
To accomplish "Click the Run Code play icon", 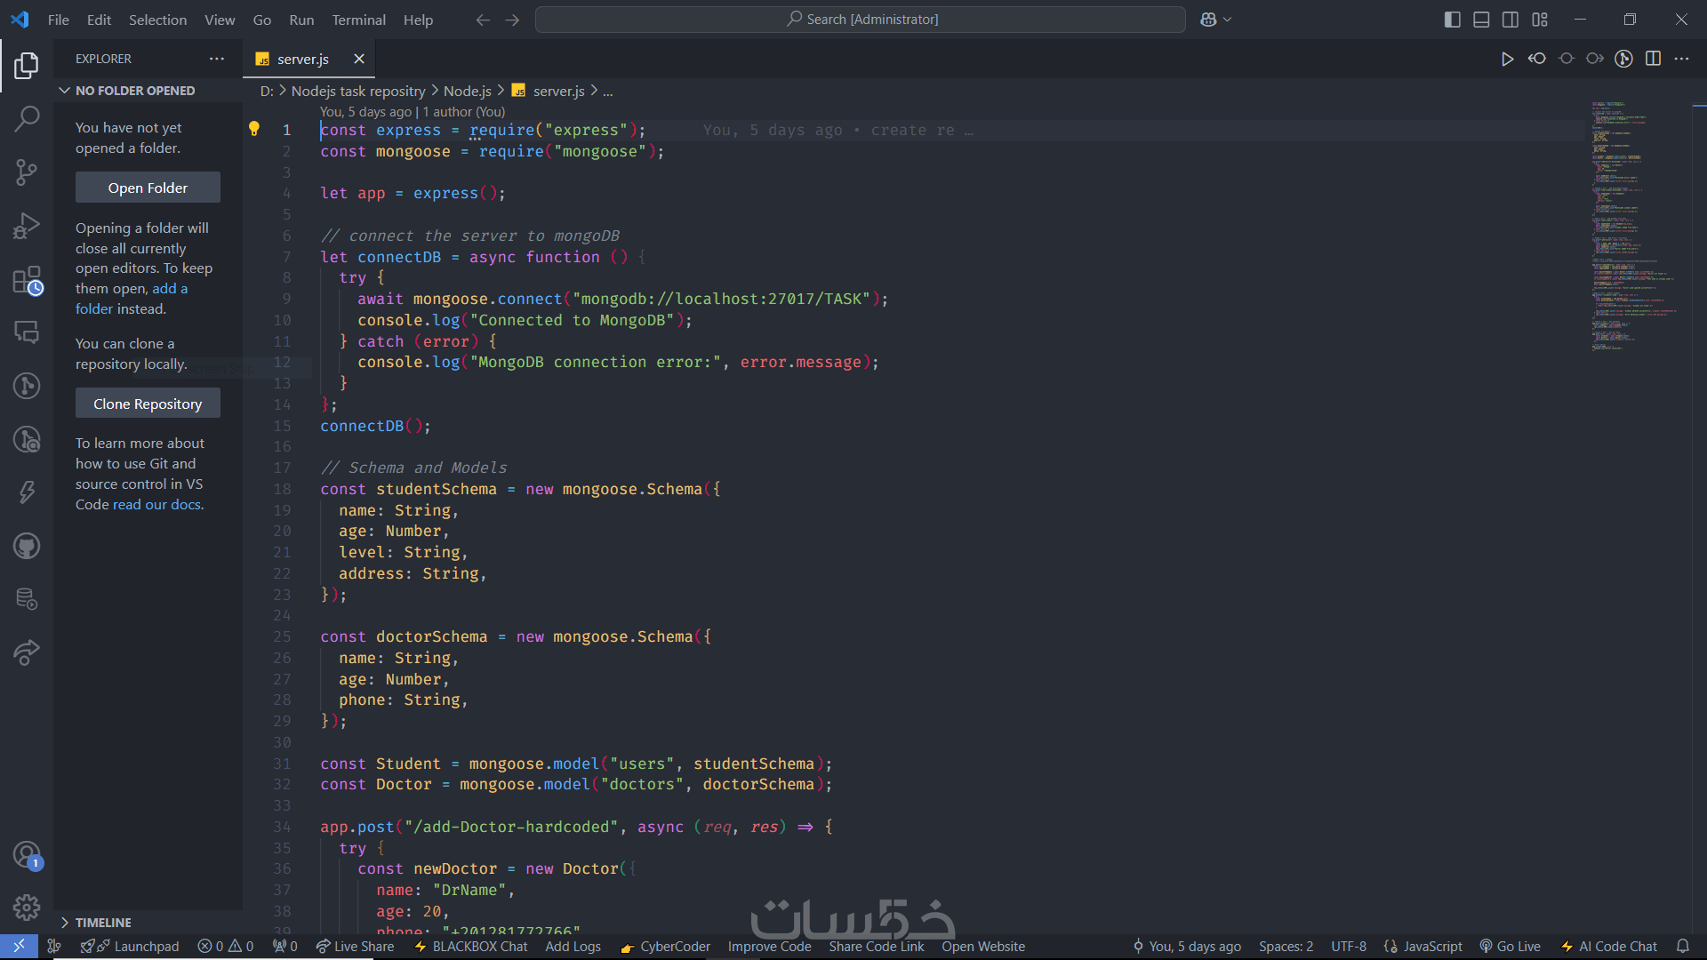I will click(x=1507, y=59).
